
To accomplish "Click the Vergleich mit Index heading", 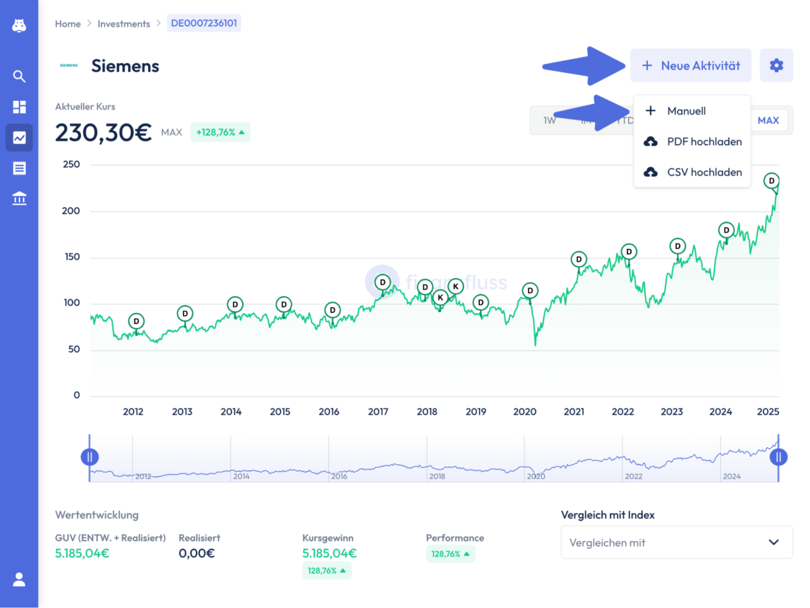I will (608, 515).
